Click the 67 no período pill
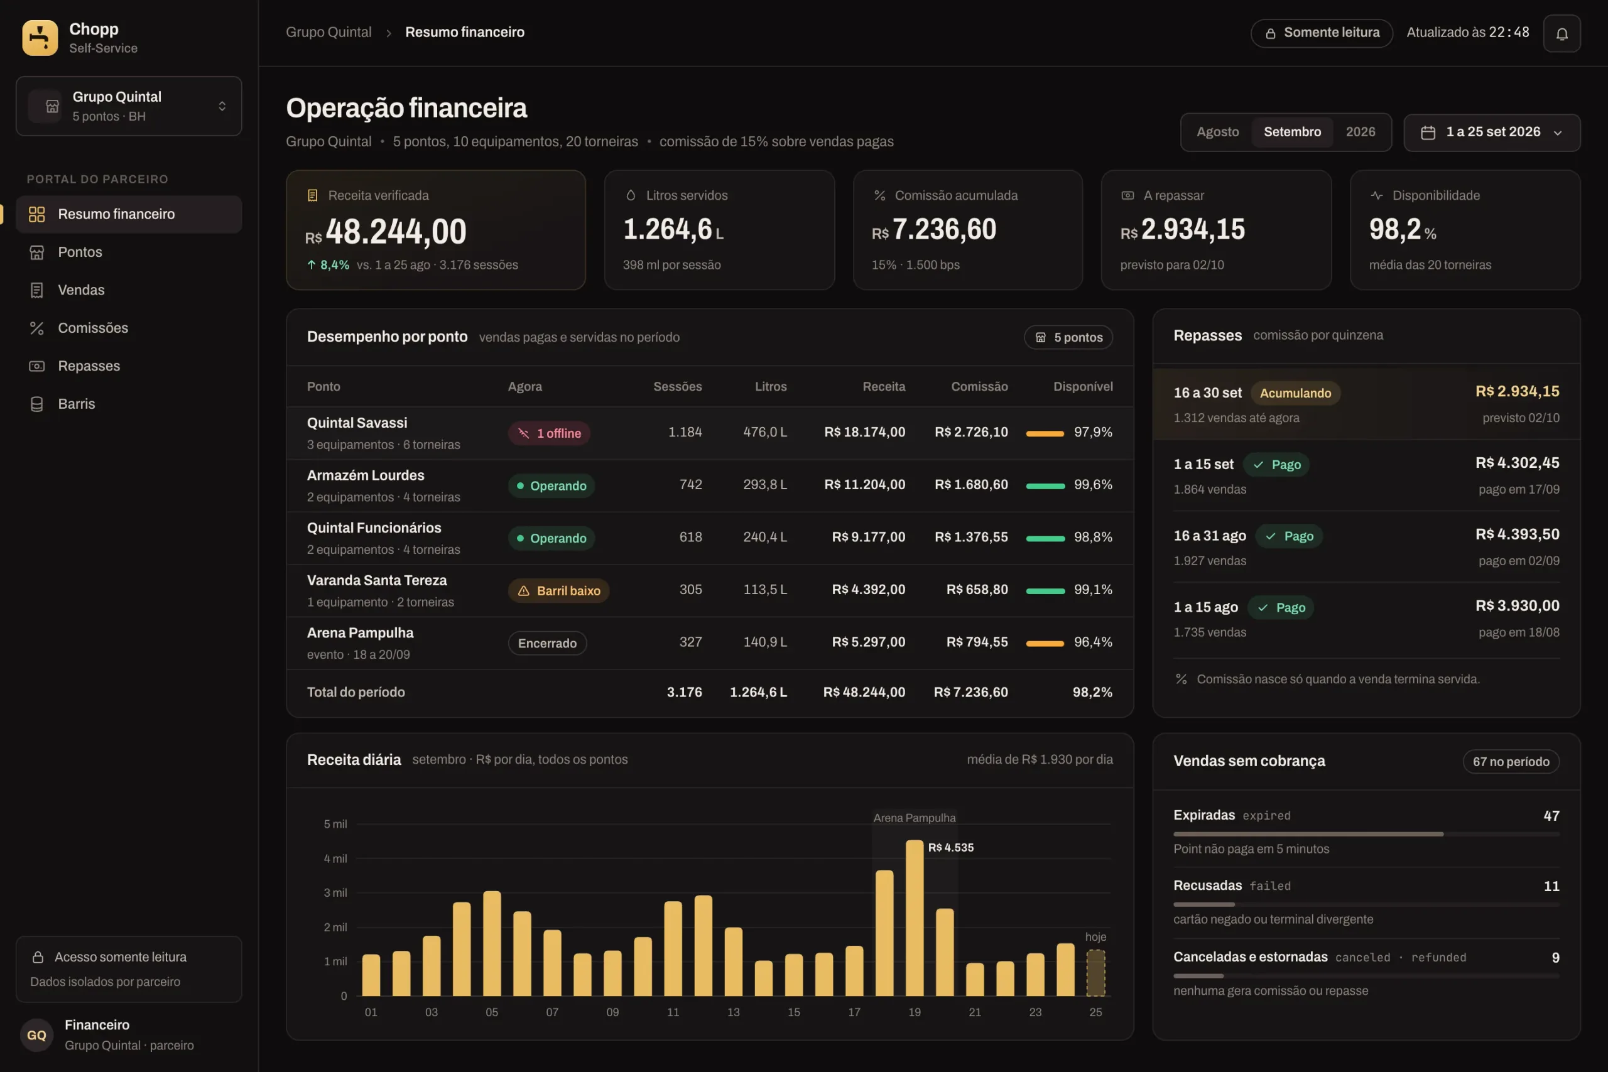This screenshot has height=1072, width=1608. 1511,762
